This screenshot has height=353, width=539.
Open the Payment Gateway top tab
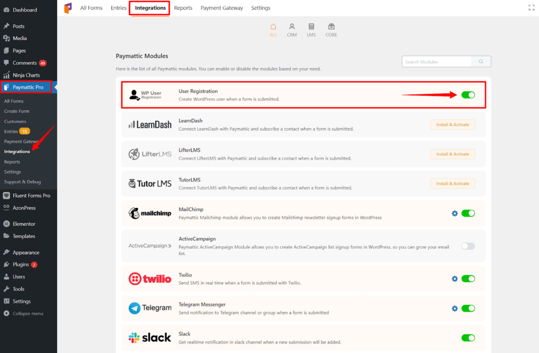(222, 8)
